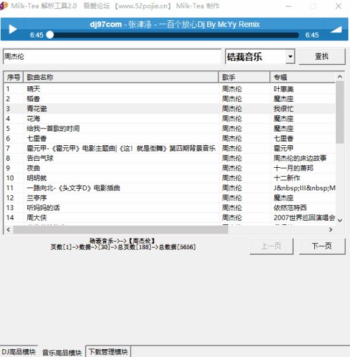Click the list's scroll down arrow
350x357 pixels.
[340, 220]
